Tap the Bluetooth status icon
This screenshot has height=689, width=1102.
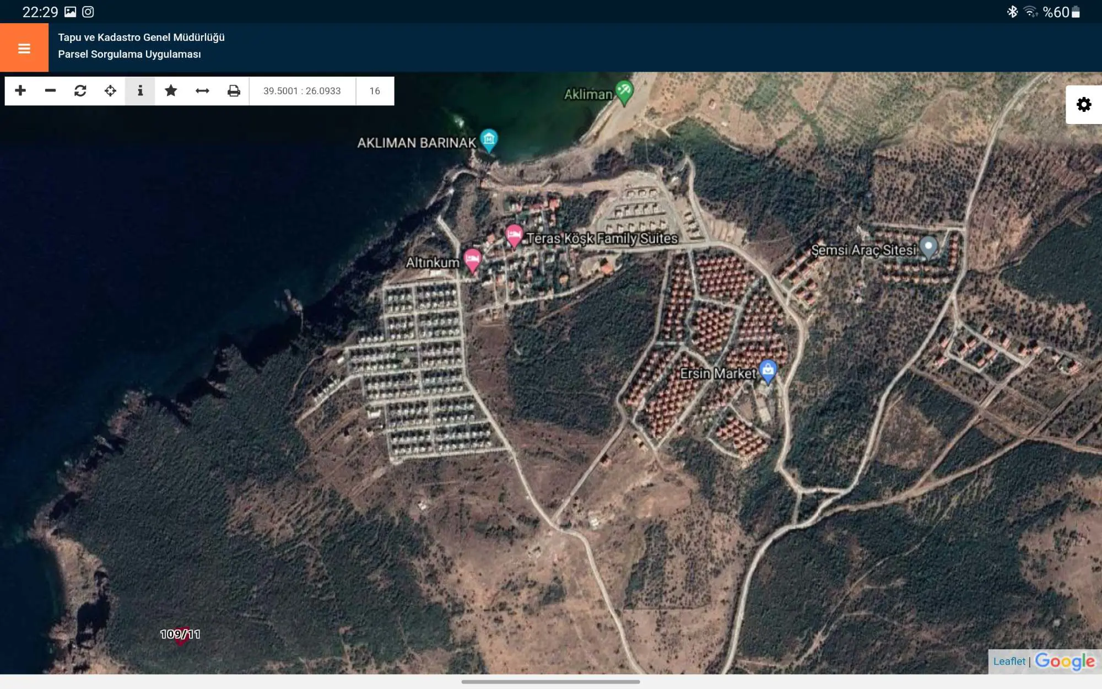[x=1012, y=12]
